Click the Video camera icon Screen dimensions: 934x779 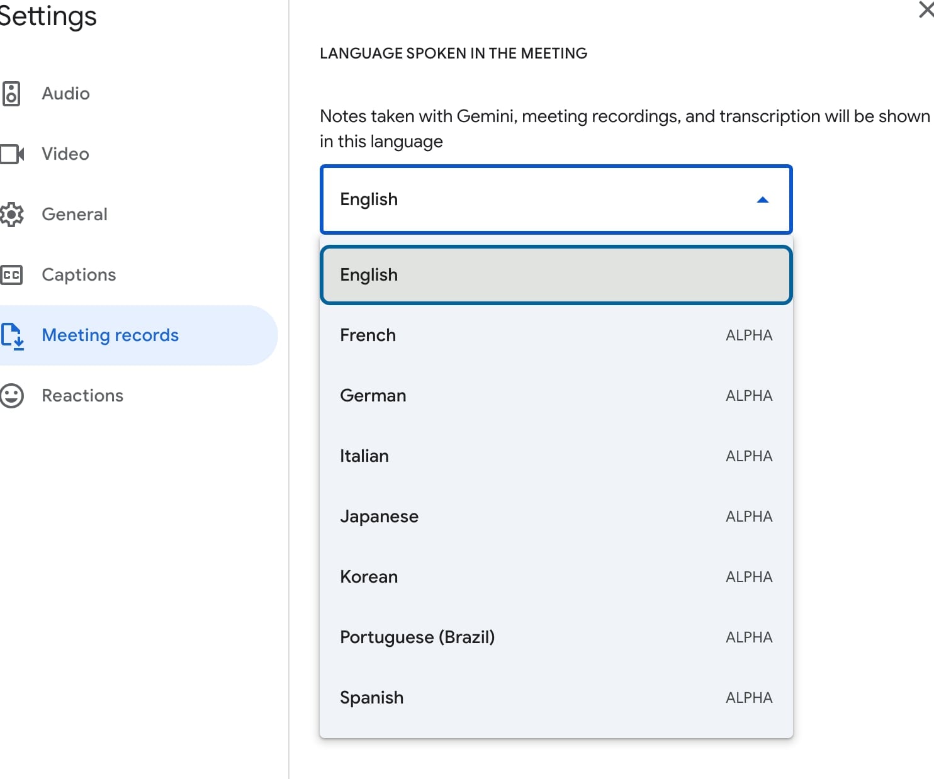(12, 154)
